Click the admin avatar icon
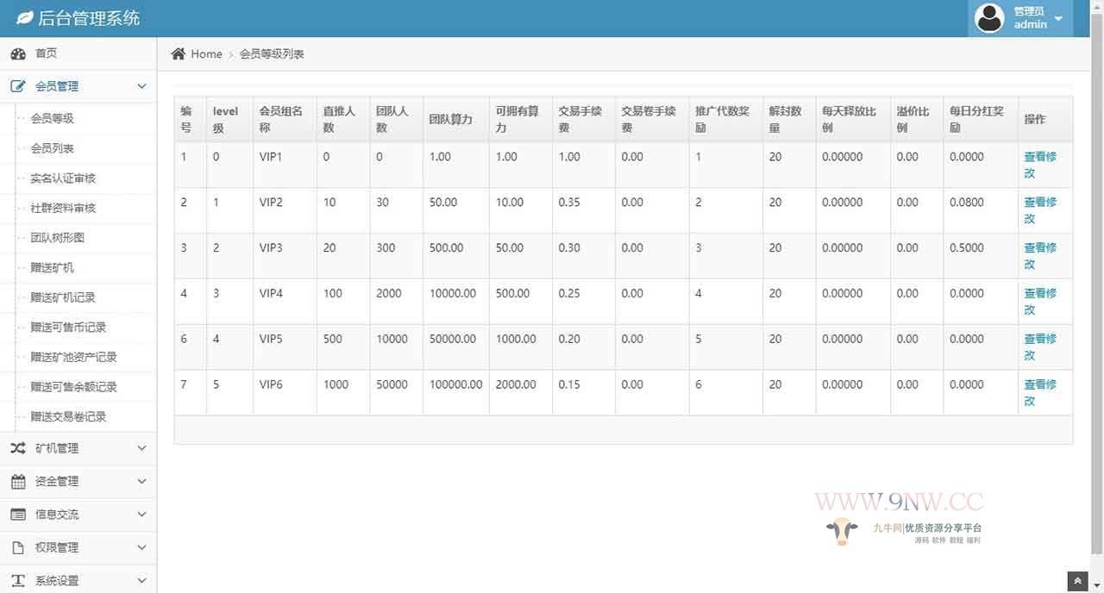 [x=988, y=17]
